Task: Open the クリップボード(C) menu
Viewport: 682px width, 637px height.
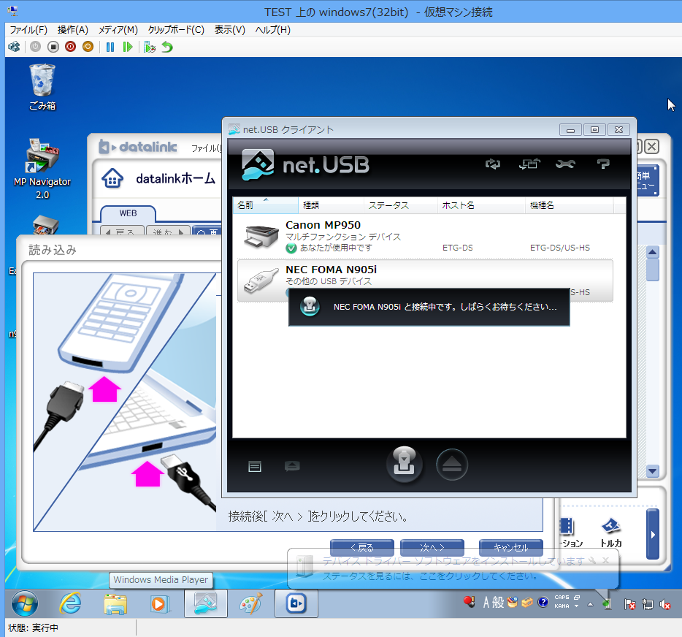Action: (x=176, y=30)
